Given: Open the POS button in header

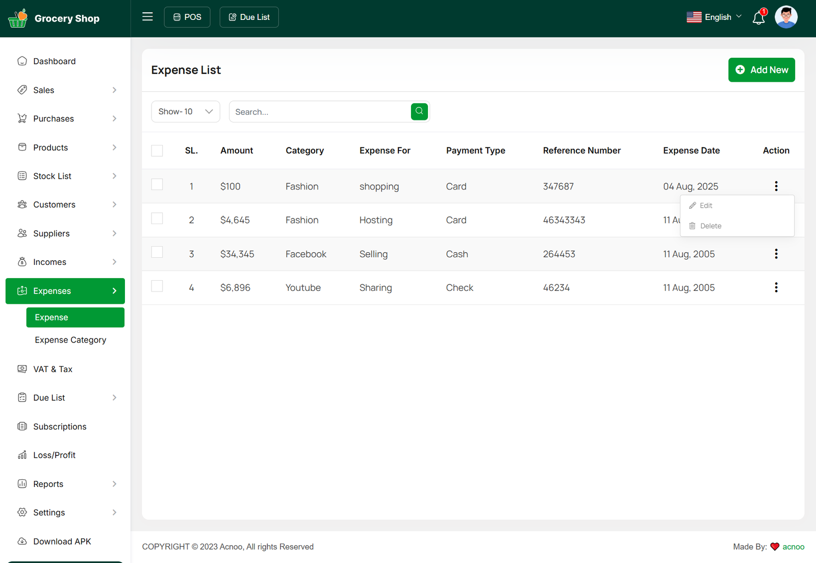Looking at the screenshot, I should coord(187,17).
